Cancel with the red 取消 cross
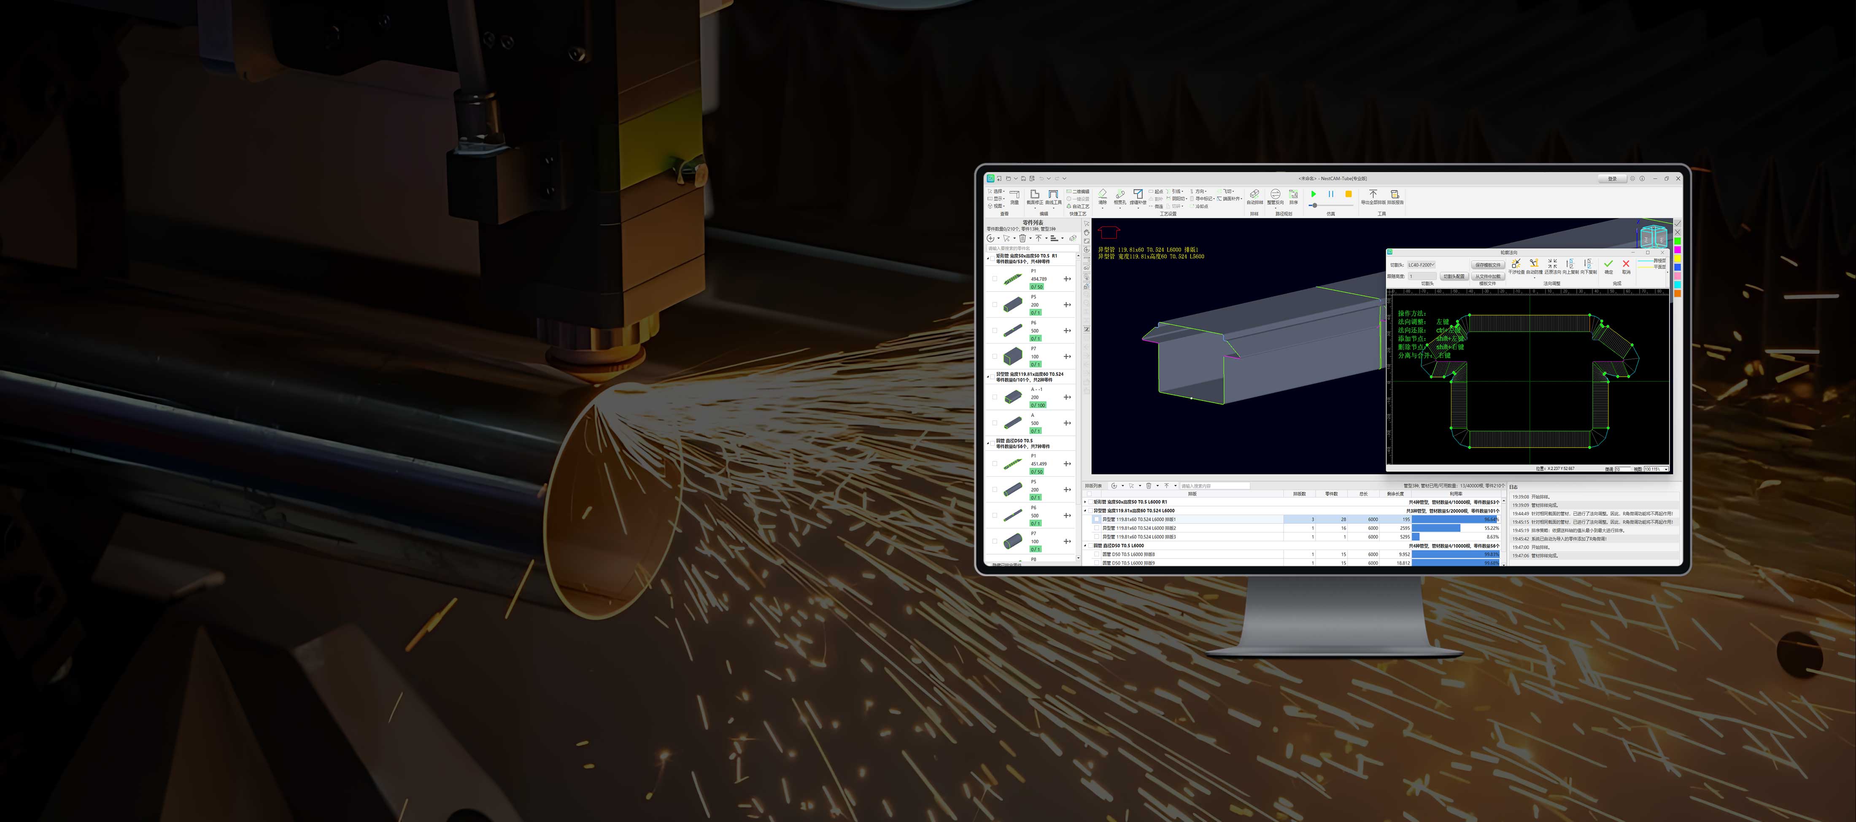 (1626, 264)
